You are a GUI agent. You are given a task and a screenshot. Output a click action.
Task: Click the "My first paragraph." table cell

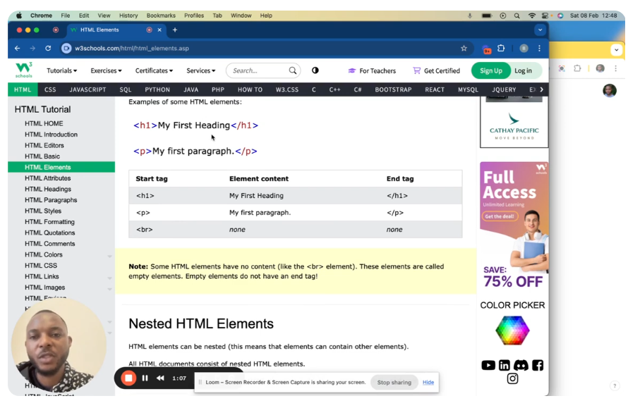(x=260, y=213)
